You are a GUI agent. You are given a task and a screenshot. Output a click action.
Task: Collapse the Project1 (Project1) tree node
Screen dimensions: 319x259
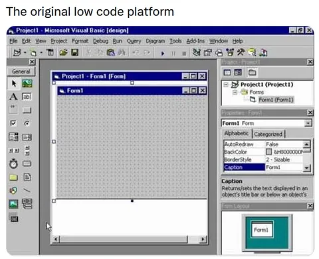(x=226, y=85)
